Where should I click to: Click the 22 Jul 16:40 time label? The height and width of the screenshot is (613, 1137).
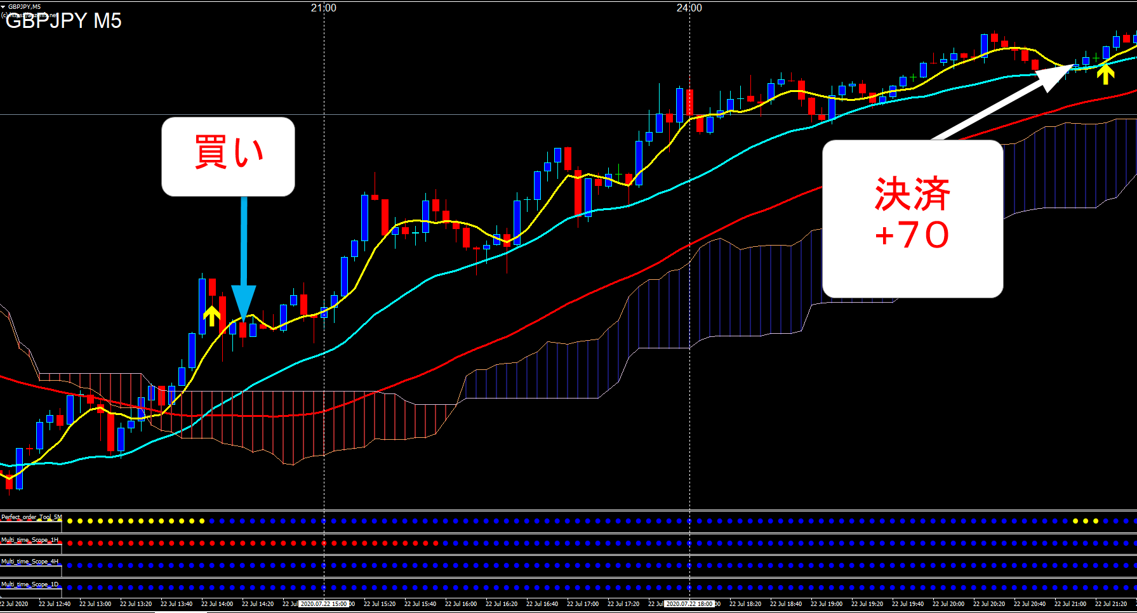542,604
